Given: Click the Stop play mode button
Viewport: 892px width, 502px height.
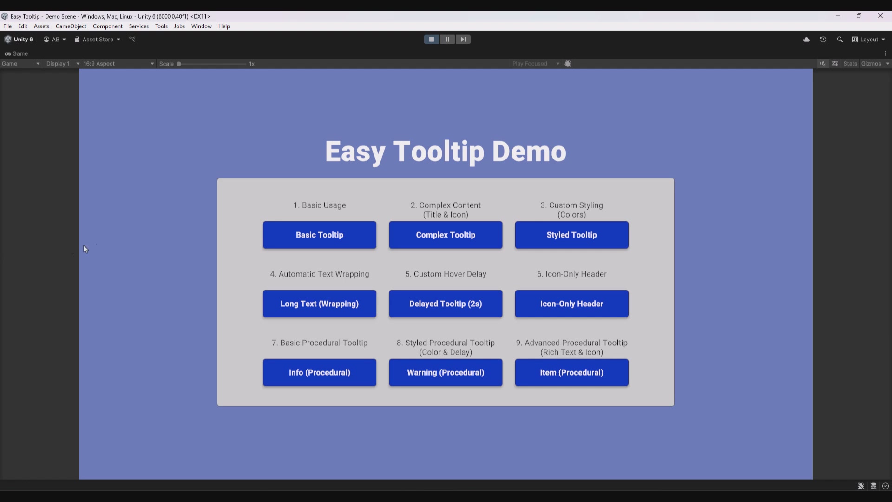Looking at the screenshot, I should coord(431,40).
